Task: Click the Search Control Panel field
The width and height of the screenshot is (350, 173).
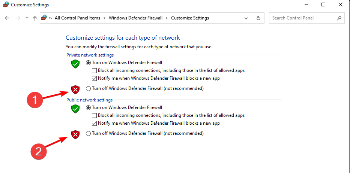Action: point(302,18)
